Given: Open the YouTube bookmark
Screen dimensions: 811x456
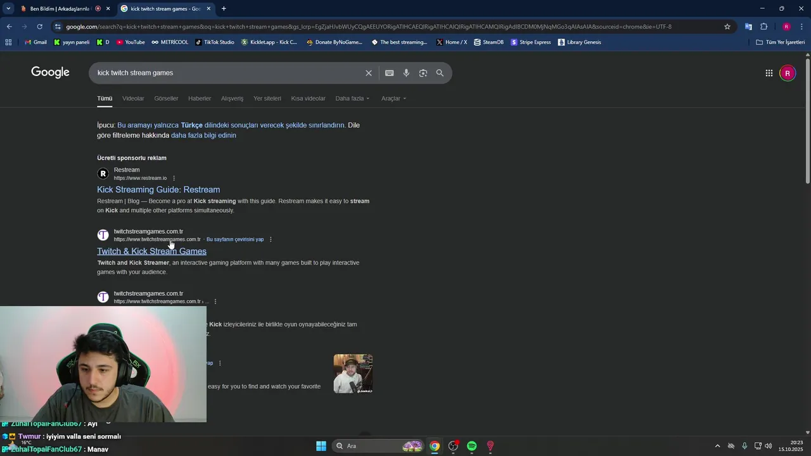Looking at the screenshot, I should click(131, 42).
